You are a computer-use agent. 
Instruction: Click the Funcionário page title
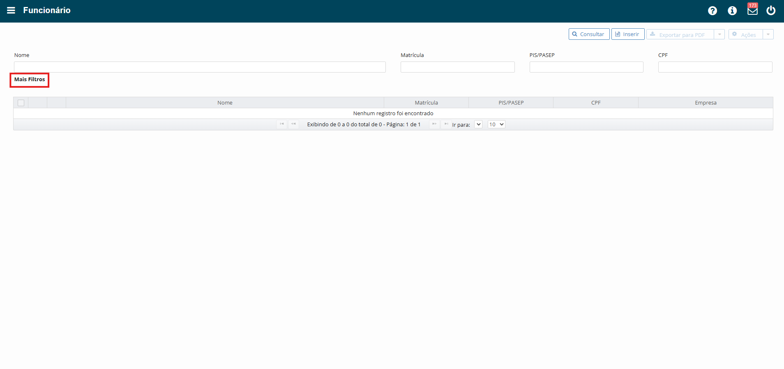pos(47,10)
